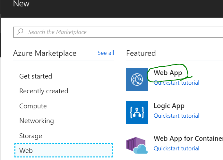Click the Logic App title
Screen dimensions: 223x160
click(x=169, y=106)
